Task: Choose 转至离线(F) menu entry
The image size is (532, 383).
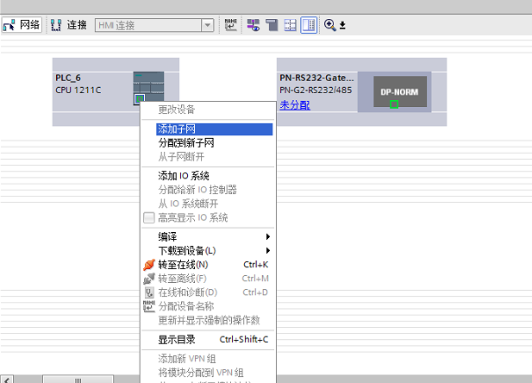Action: coord(208,279)
